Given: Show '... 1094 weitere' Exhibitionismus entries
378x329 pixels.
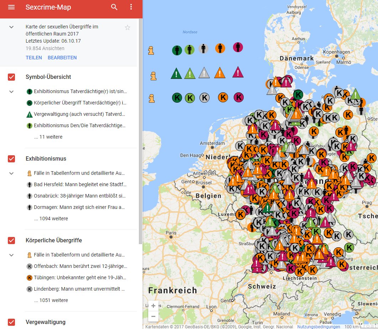Looking at the screenshot, I should pyautogui.click(x=51, y=219).
